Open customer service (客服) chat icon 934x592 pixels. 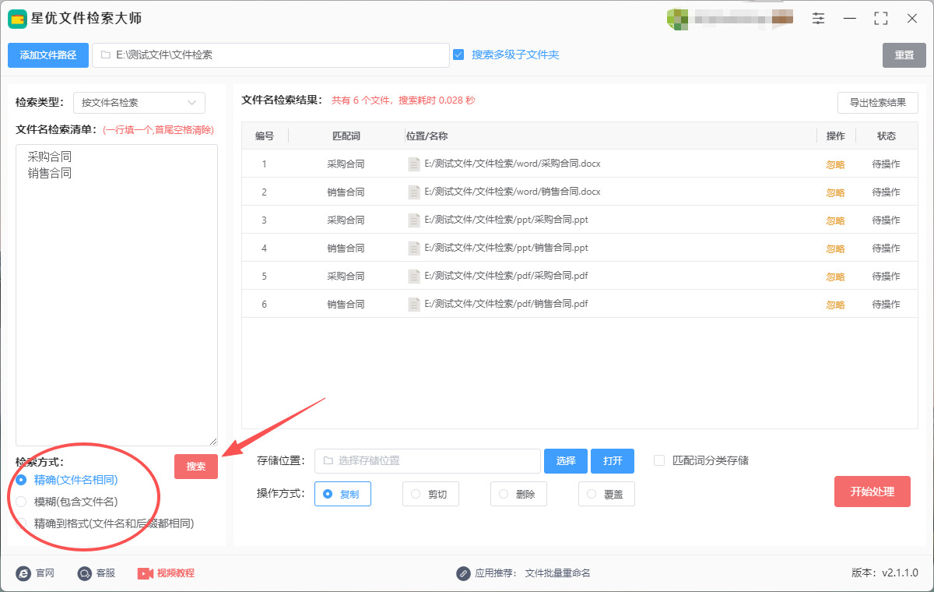tap(85, 573)
